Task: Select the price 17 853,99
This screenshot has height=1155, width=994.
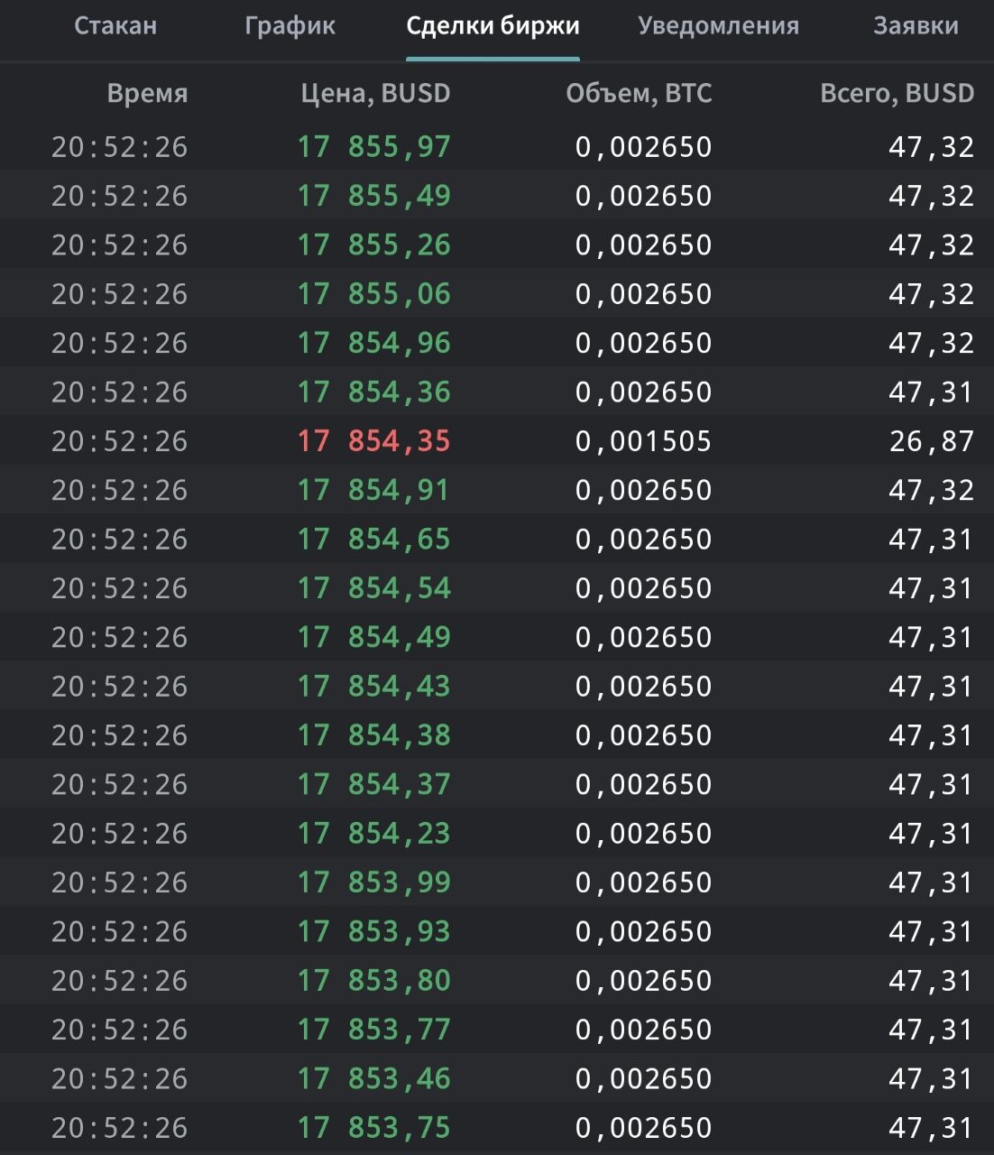Action: click(x=374, y=882)
